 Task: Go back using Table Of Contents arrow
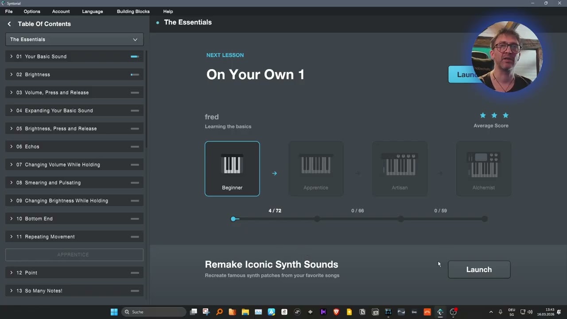[x=9, y=24]
